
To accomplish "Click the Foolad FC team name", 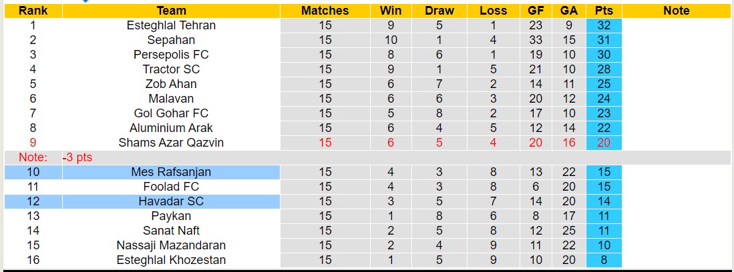I will [x=171, y=187].
